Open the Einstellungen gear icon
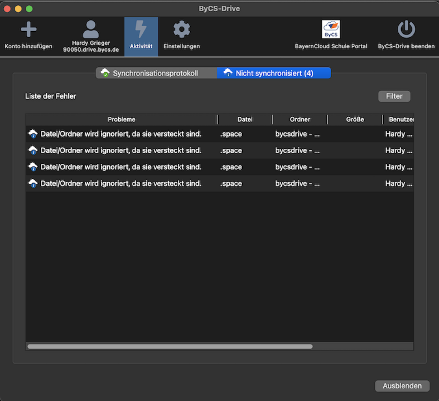The width and height of the screenshot is (439, 401). tap(181, 29)
